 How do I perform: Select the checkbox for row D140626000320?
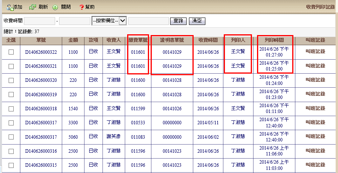point(11,80)
